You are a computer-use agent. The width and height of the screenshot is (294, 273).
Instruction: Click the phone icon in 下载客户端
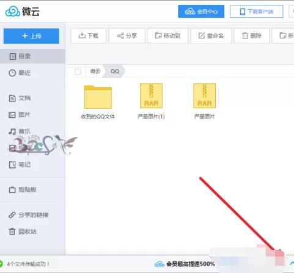[x=243, y=12]
